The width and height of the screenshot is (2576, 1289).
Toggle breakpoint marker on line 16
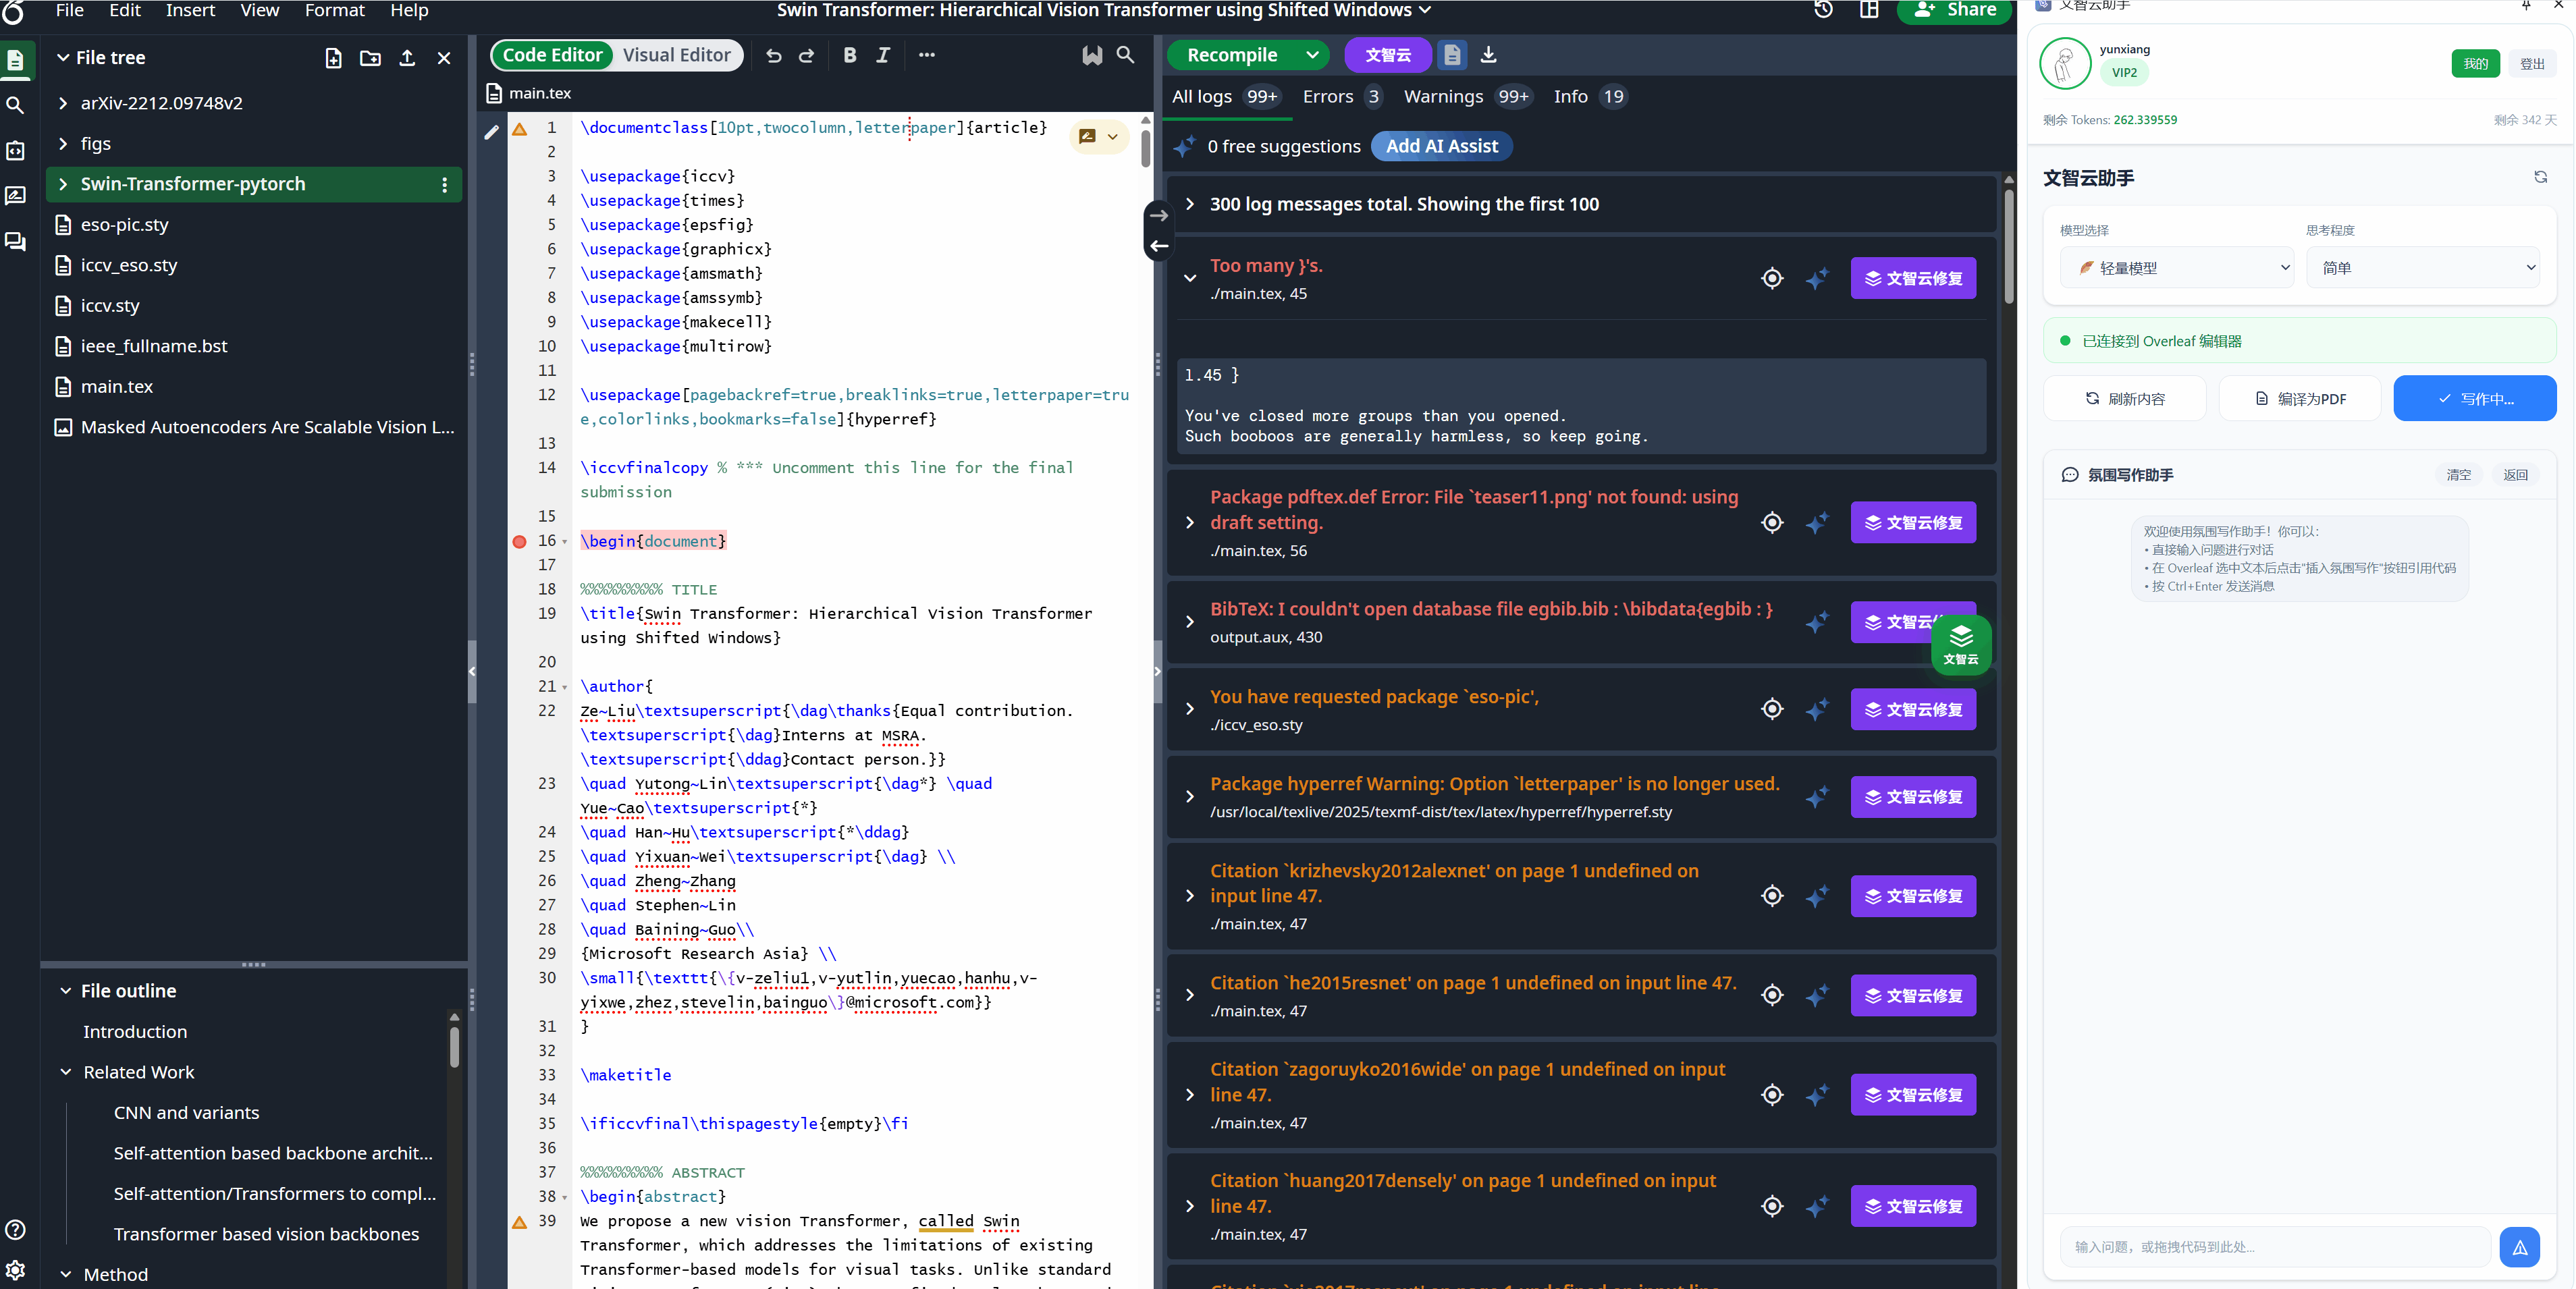[x=519, y=542]
